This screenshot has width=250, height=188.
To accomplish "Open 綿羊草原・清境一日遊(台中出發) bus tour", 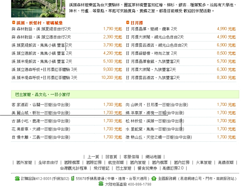I will click(x=155, y=113).
